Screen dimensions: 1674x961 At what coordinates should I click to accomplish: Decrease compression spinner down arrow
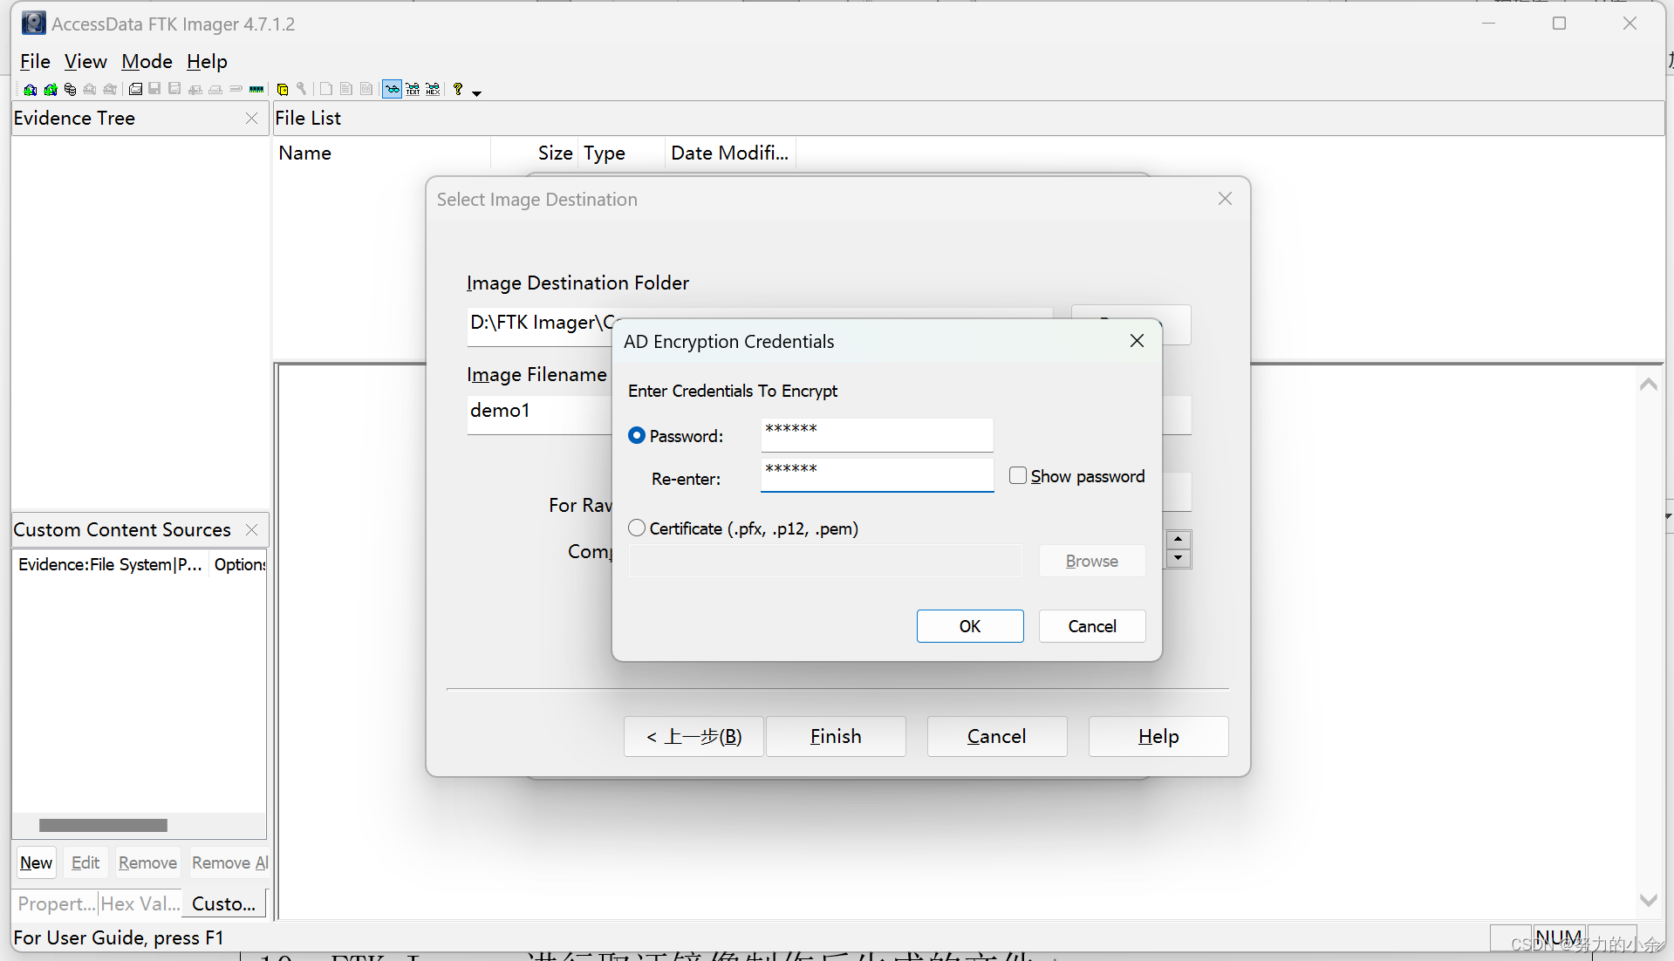click(1178, 558)
